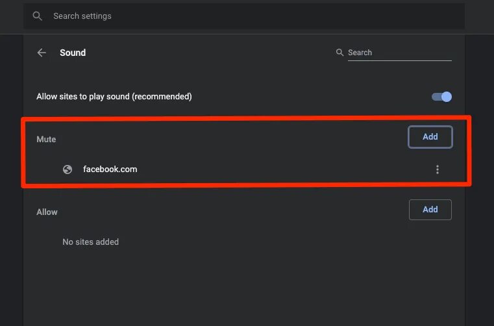Click the No sites added text

tap(90, 242)
